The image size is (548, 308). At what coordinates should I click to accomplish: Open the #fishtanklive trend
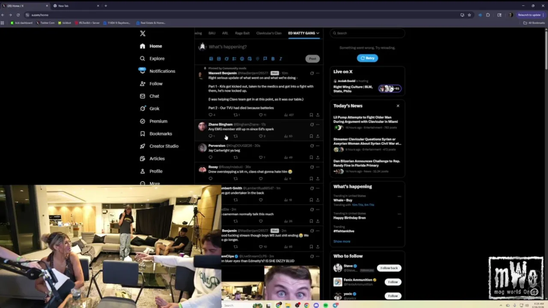click(x=344, y=231)
